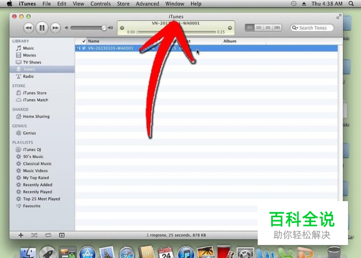The width and height of the screenshot is (361, 258).
Task: Open 90's Music smart playlist
Action: [x=33, y=156]
